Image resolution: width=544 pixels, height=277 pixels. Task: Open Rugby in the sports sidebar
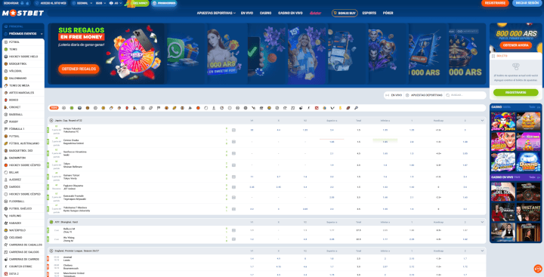(23, 122)
